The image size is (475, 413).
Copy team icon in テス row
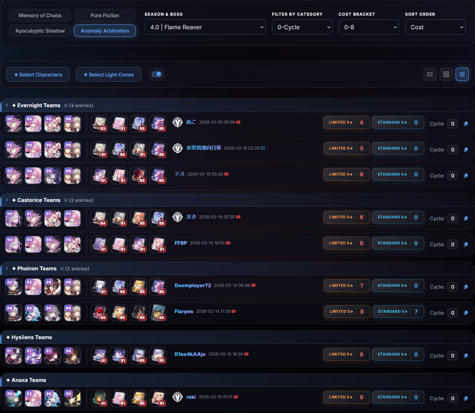(466, 176)
